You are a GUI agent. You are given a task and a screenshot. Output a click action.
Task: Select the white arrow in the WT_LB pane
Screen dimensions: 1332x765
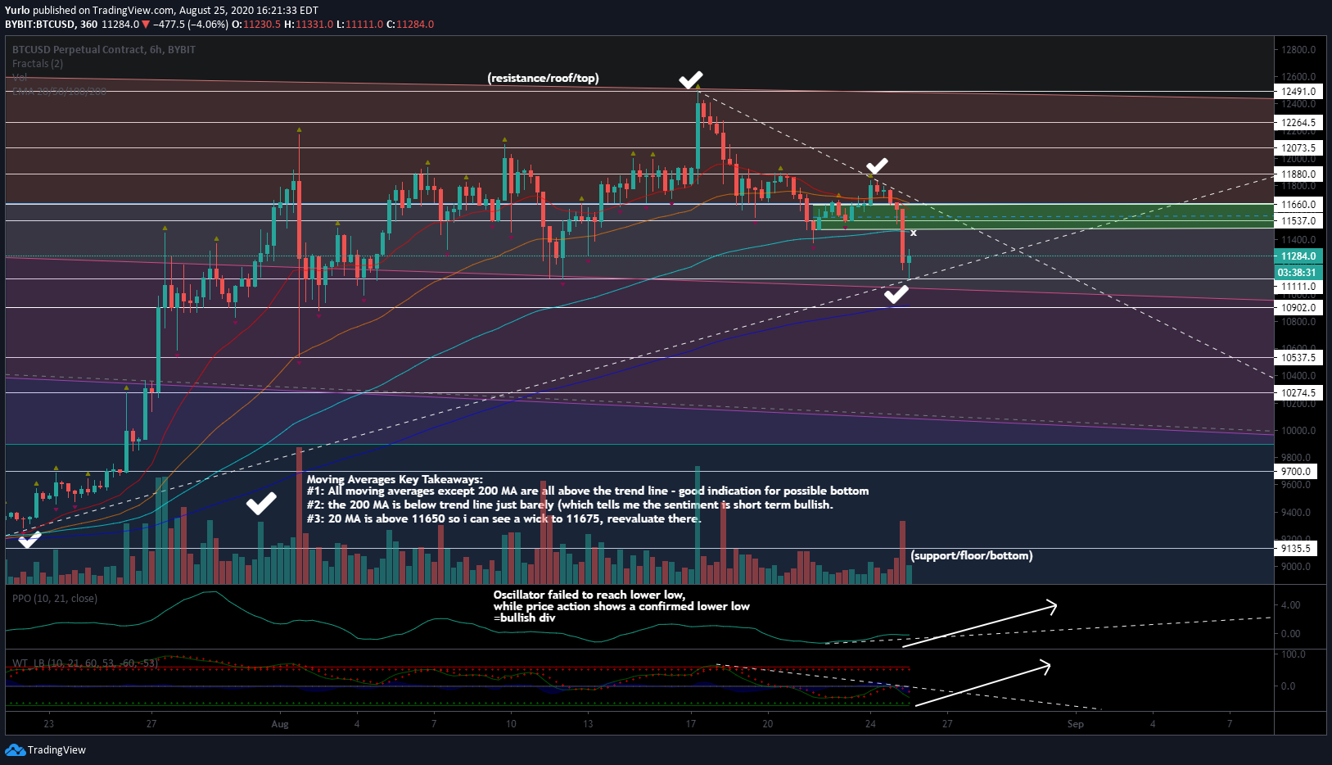(982, 682)
